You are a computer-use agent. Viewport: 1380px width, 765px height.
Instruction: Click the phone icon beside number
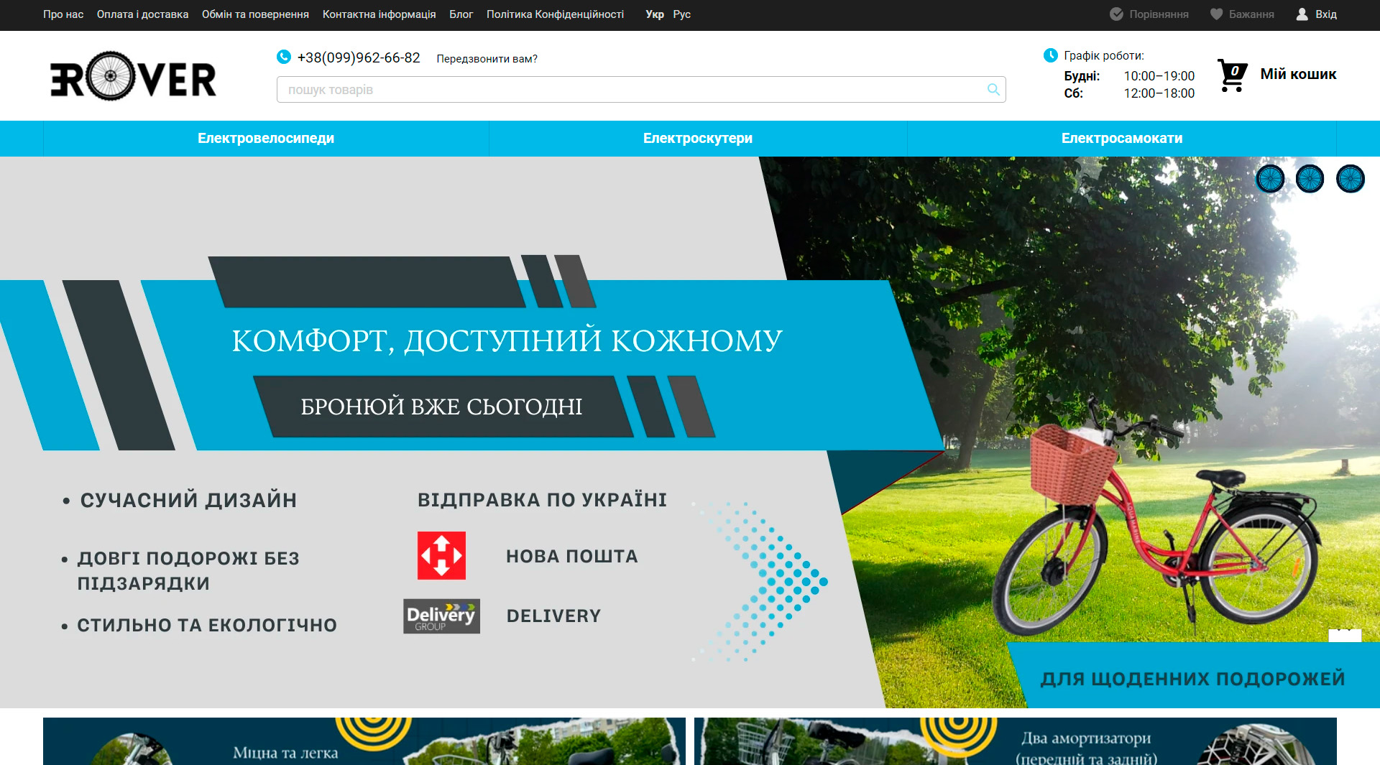tap(284, 57)
